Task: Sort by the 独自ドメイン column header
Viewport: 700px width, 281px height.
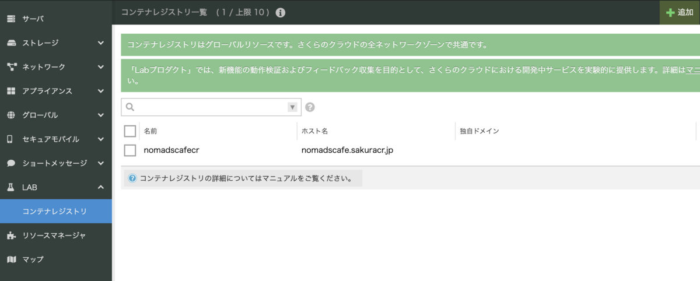Action: point(479,131)
